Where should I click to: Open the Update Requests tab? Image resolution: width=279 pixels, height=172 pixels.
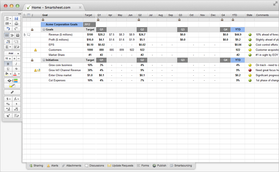[x=120, y=165]
